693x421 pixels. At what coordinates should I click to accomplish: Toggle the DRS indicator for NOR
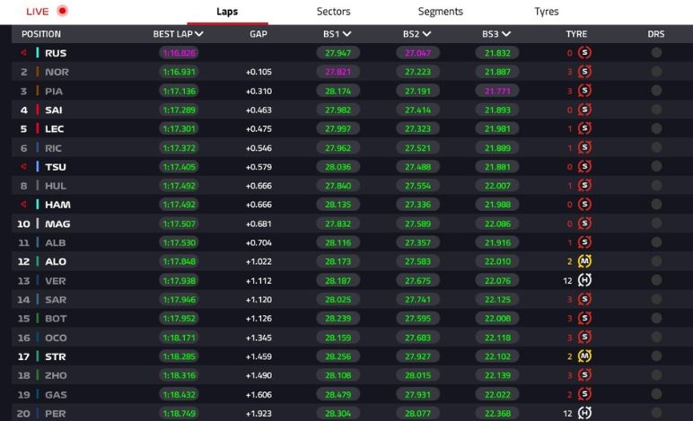point(656,72)
